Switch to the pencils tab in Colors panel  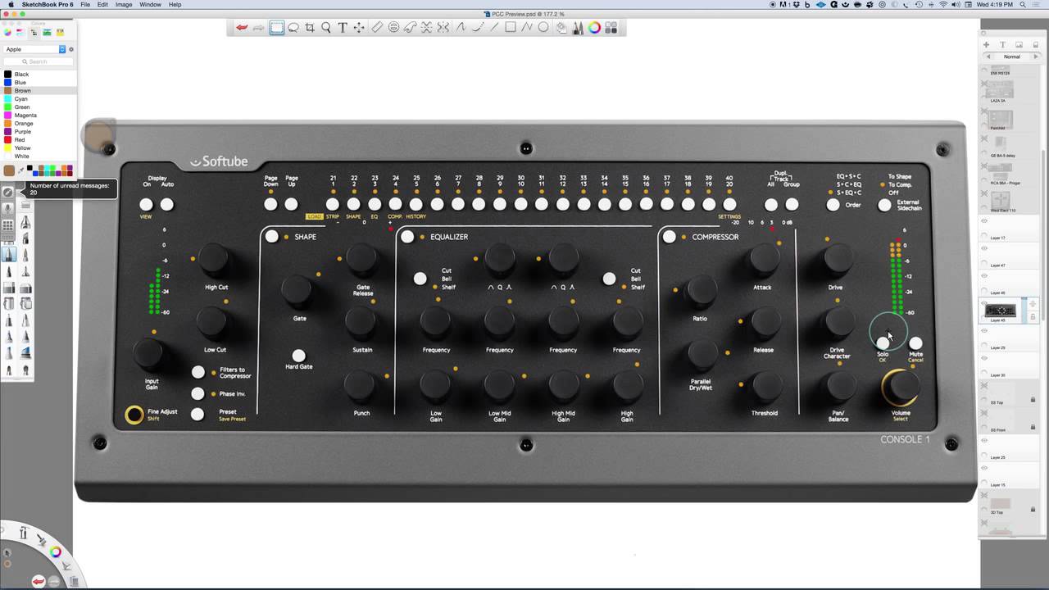coord(60,32)
